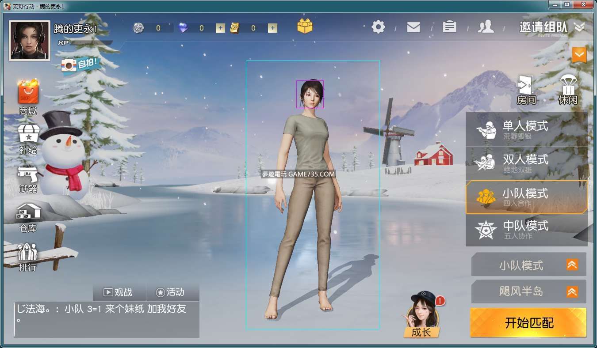The width and height of the screenshot is (597, 348).
Task: Click the player name 腾的吏永1
Action: pos(75,29)
